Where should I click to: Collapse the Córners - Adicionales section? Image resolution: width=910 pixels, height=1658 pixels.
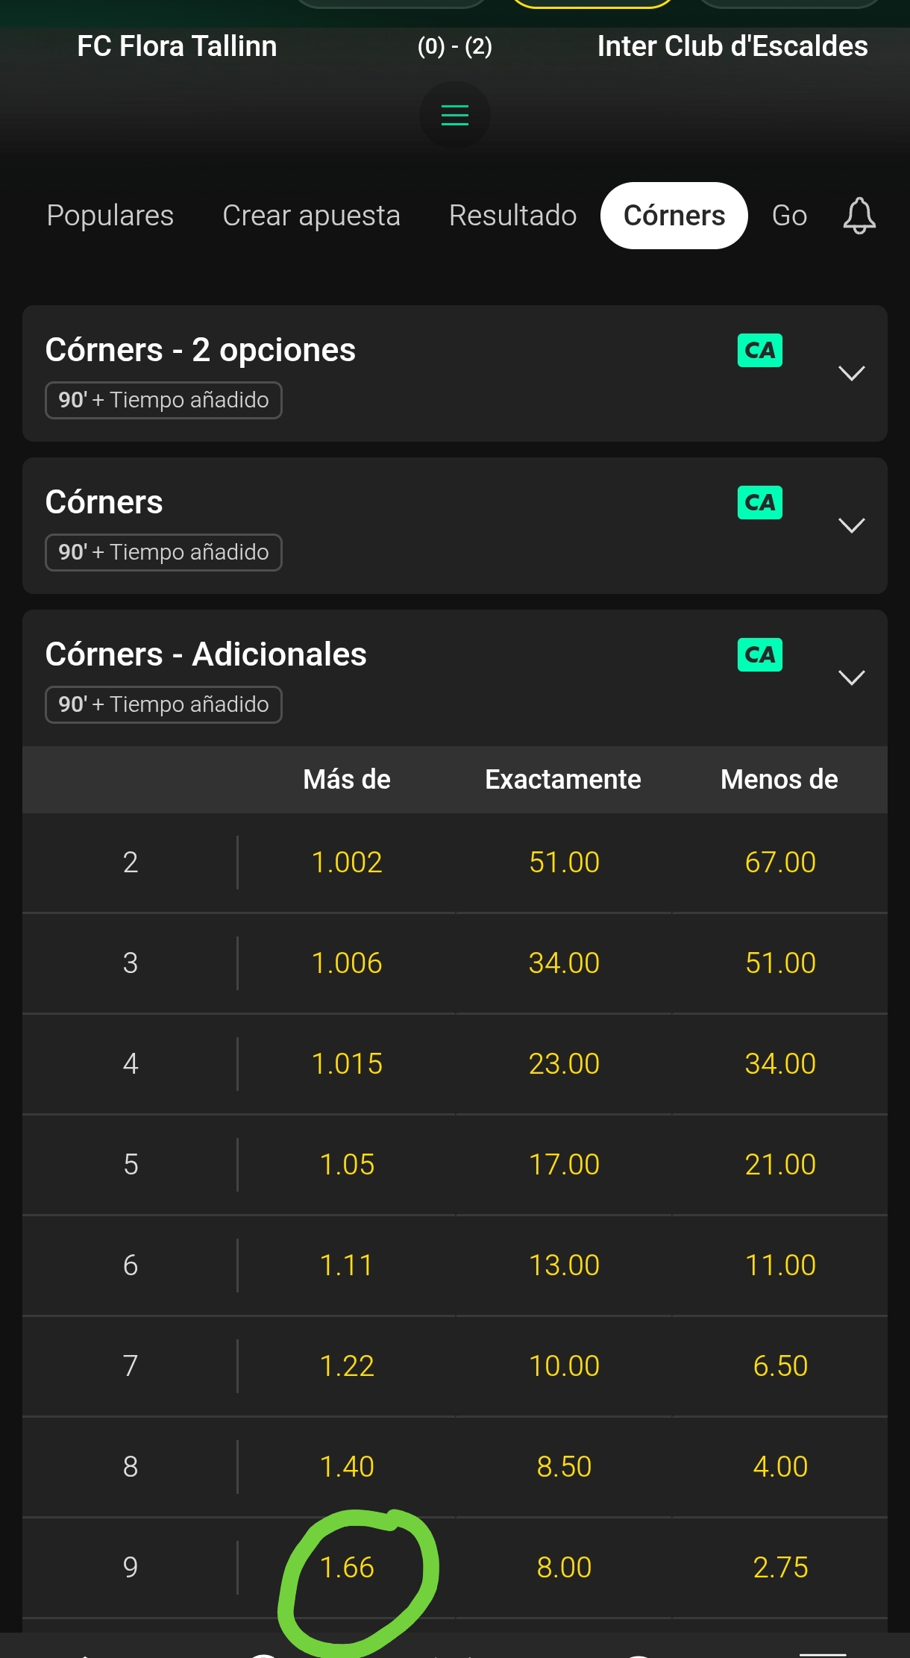pyautogui.click(x=851, y=678)
